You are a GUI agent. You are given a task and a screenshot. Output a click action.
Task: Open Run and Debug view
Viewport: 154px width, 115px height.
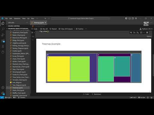3,35
